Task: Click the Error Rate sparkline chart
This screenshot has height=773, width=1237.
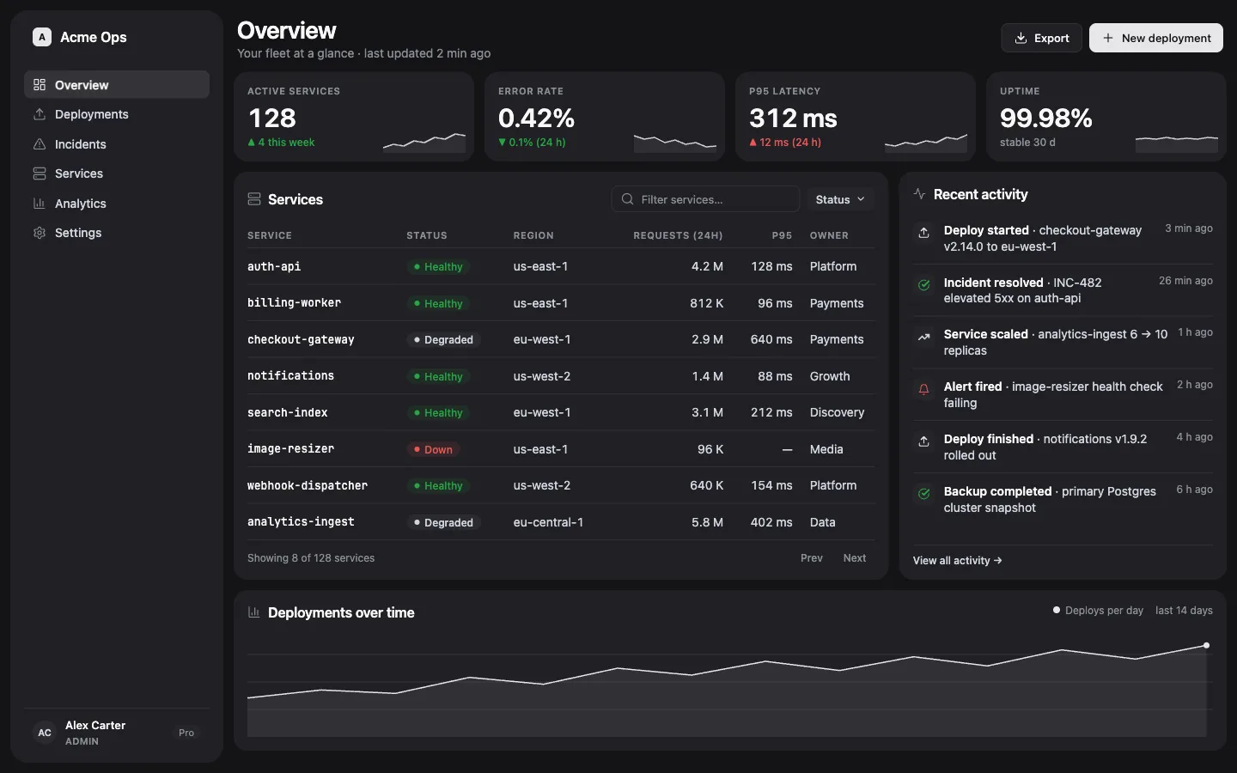Action: (x=675, y=142)
